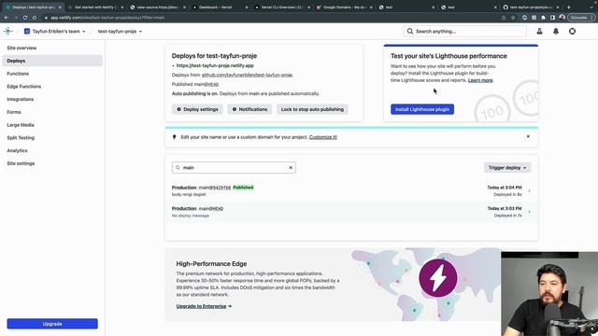Open Forms in the sidebar
The image size is (598, 336).
(14, 112)
